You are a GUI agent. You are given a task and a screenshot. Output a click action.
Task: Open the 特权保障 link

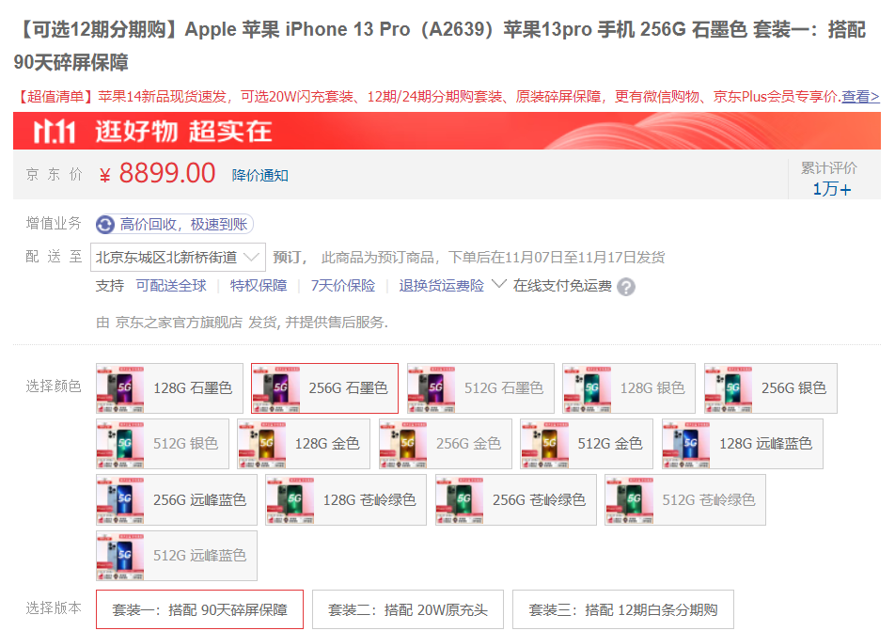pyautogui.click(x=259, y=286)
